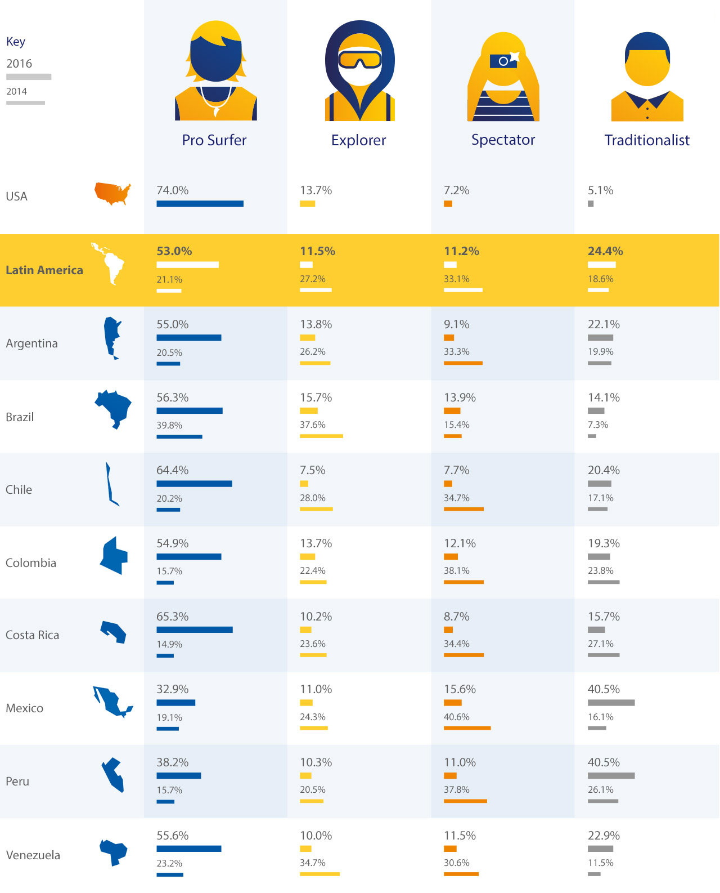Click the Traditionalist avatar icon
720x893 pixels.
[647, 76]
